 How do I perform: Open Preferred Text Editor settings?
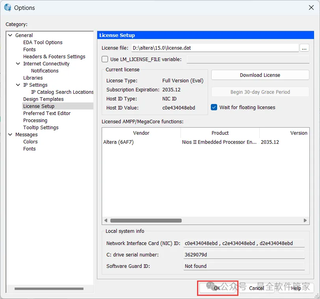pos(47,113)
